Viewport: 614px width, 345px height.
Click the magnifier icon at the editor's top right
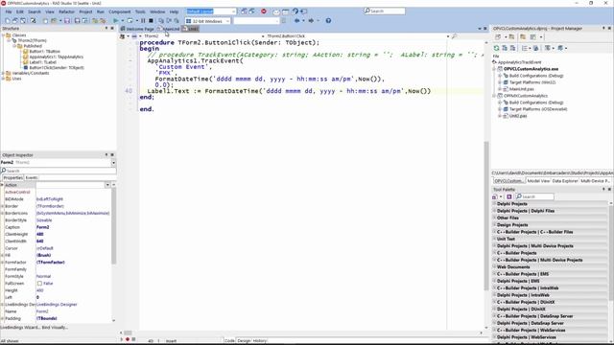(454, 36)
